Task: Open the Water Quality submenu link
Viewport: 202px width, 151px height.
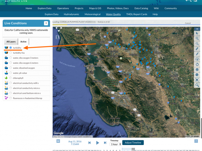Action: (x=113, y=14)
